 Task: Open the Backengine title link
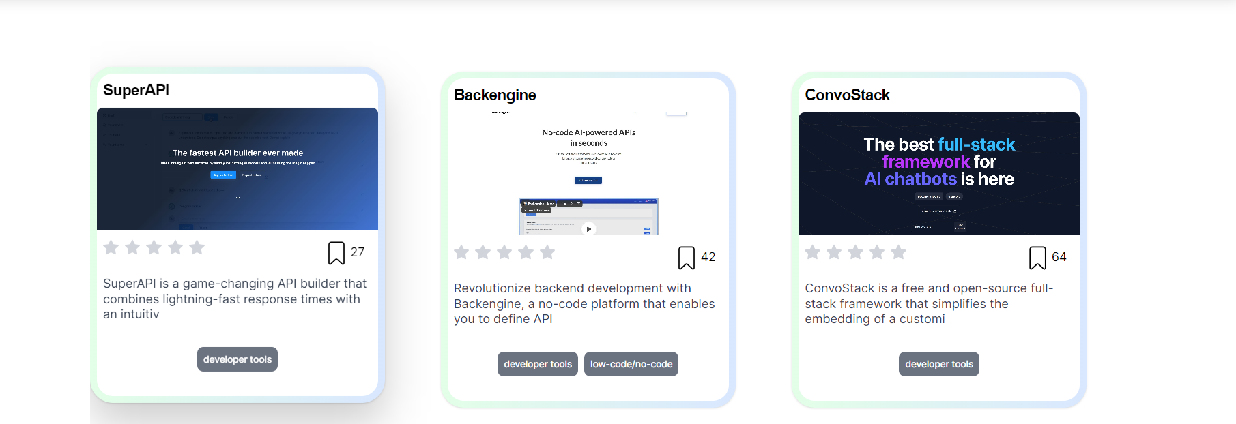(495, 95)
